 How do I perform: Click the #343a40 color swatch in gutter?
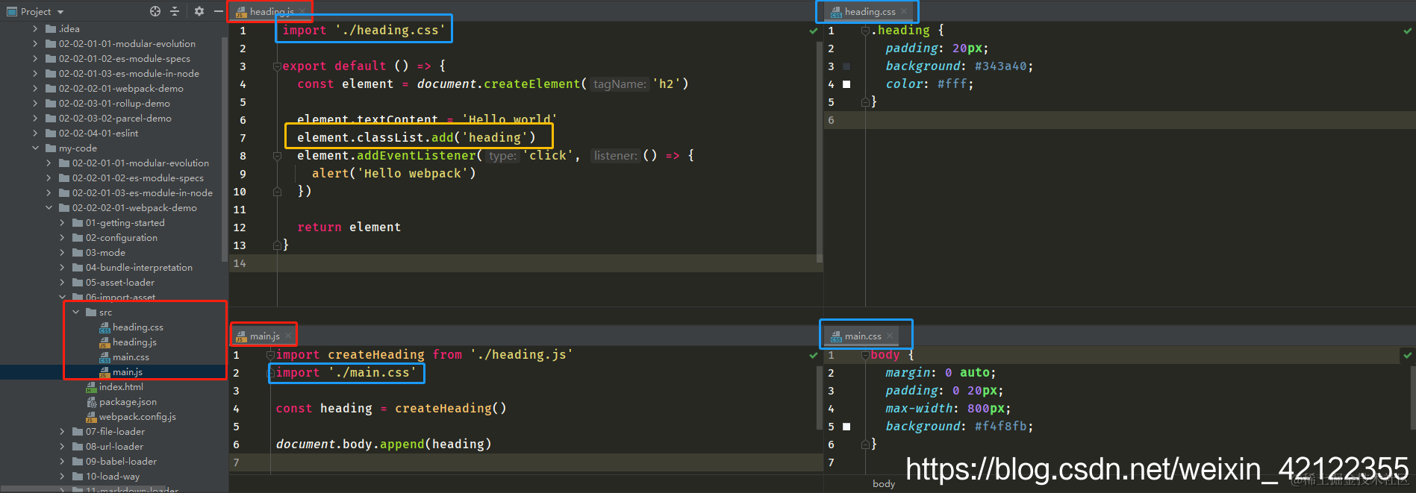click(846, 66)
